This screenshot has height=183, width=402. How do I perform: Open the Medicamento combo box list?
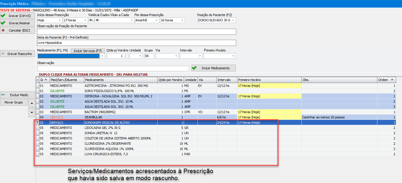click(102, 56)
